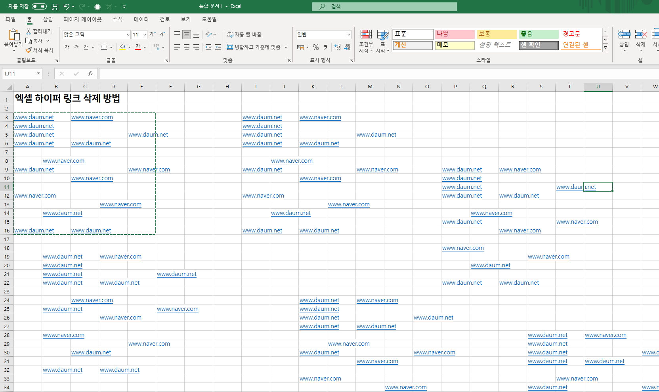Viewport: 659px width, 392px height.
Task: Apply the red font color
Action: [138, 47]
